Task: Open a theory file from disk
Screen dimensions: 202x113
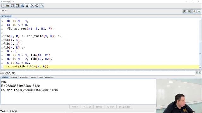Action: tap(8, 6)
